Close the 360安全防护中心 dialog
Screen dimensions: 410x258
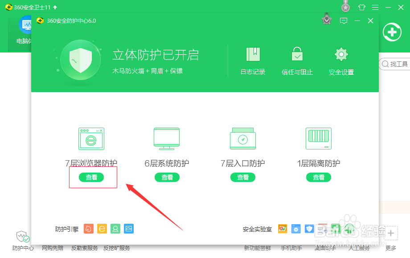370,20
